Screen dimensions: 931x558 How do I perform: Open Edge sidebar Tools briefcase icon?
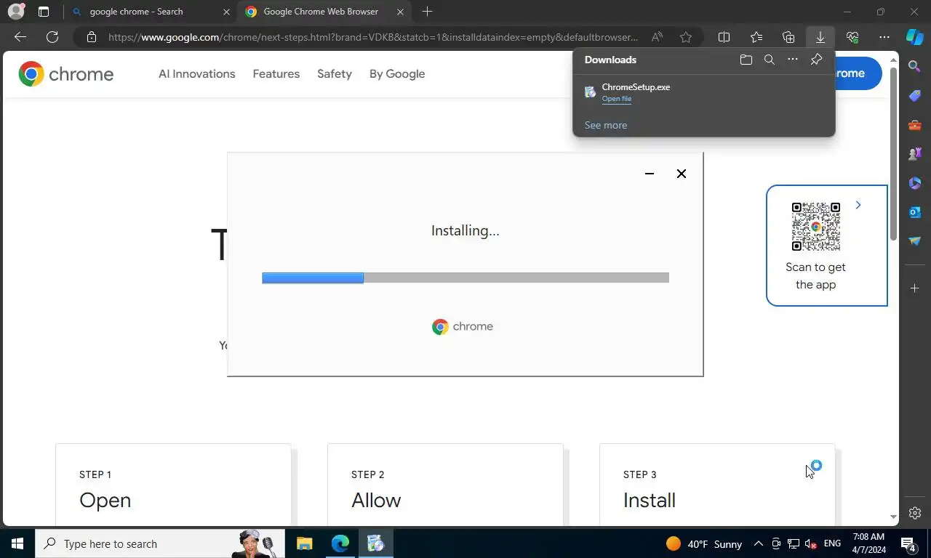[914, 125]
